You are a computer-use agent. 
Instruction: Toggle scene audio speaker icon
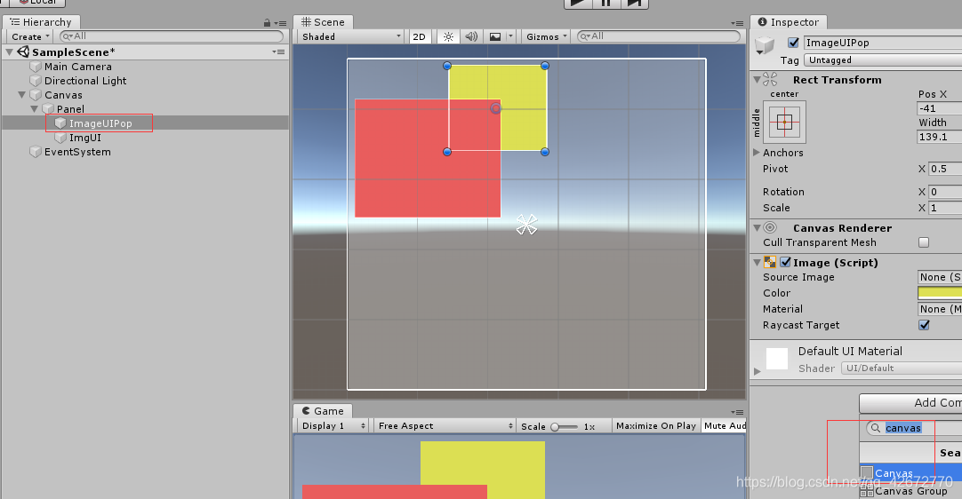click(x=471, y=36)
